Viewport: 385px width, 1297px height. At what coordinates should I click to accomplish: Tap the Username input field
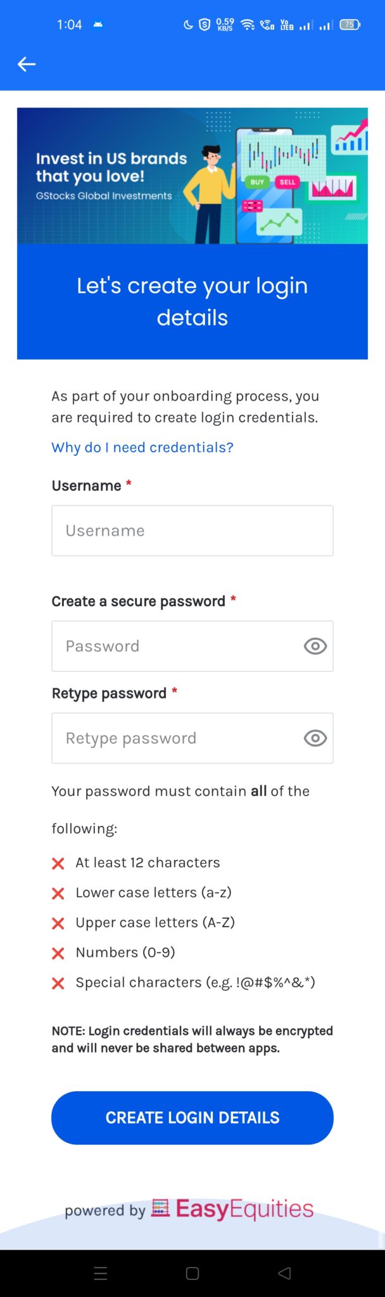tap(192, 531)
